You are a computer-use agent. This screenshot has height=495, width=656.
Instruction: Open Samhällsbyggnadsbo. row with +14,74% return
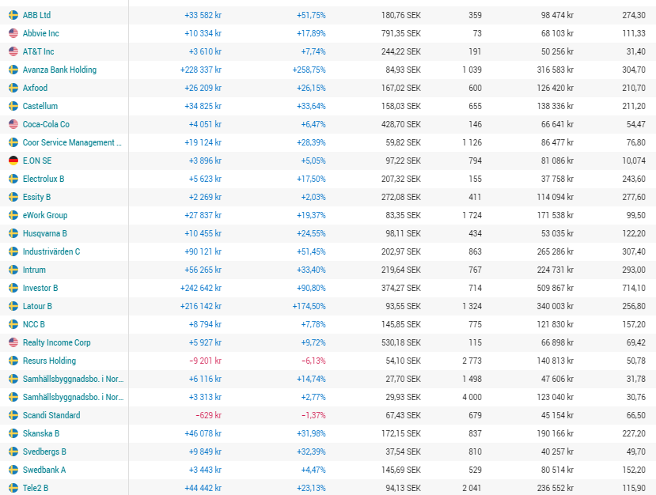click(x=74, y=379)
